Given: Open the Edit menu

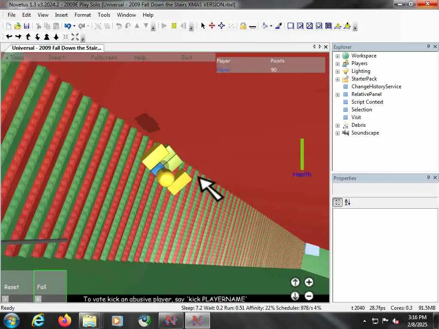Looking at the screenshot, I should (27, 15).
